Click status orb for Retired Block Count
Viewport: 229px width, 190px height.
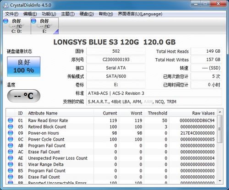coord(11,126)
